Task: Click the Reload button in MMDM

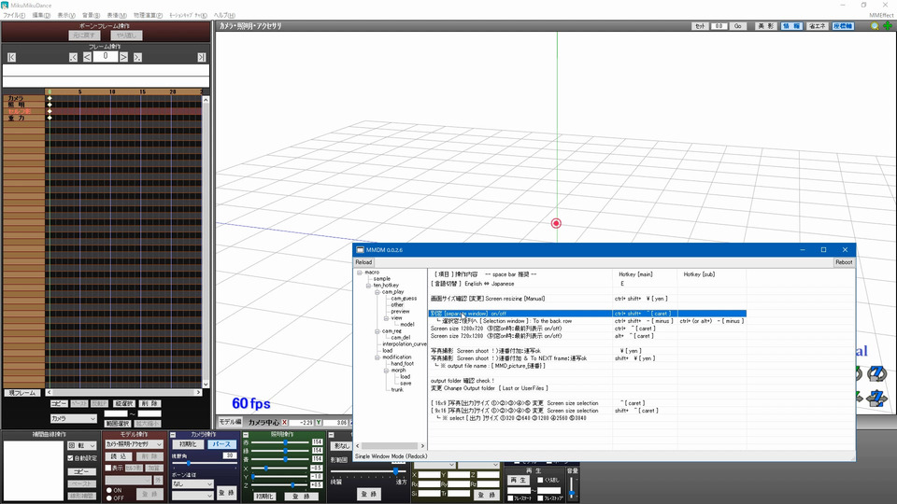Action: pos(363,262)
